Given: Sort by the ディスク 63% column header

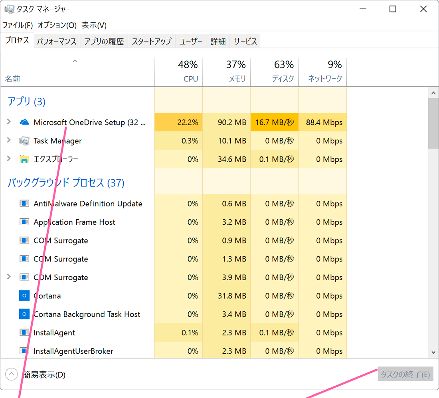Looking at the screenshot, I should click(x=275, y=72).
